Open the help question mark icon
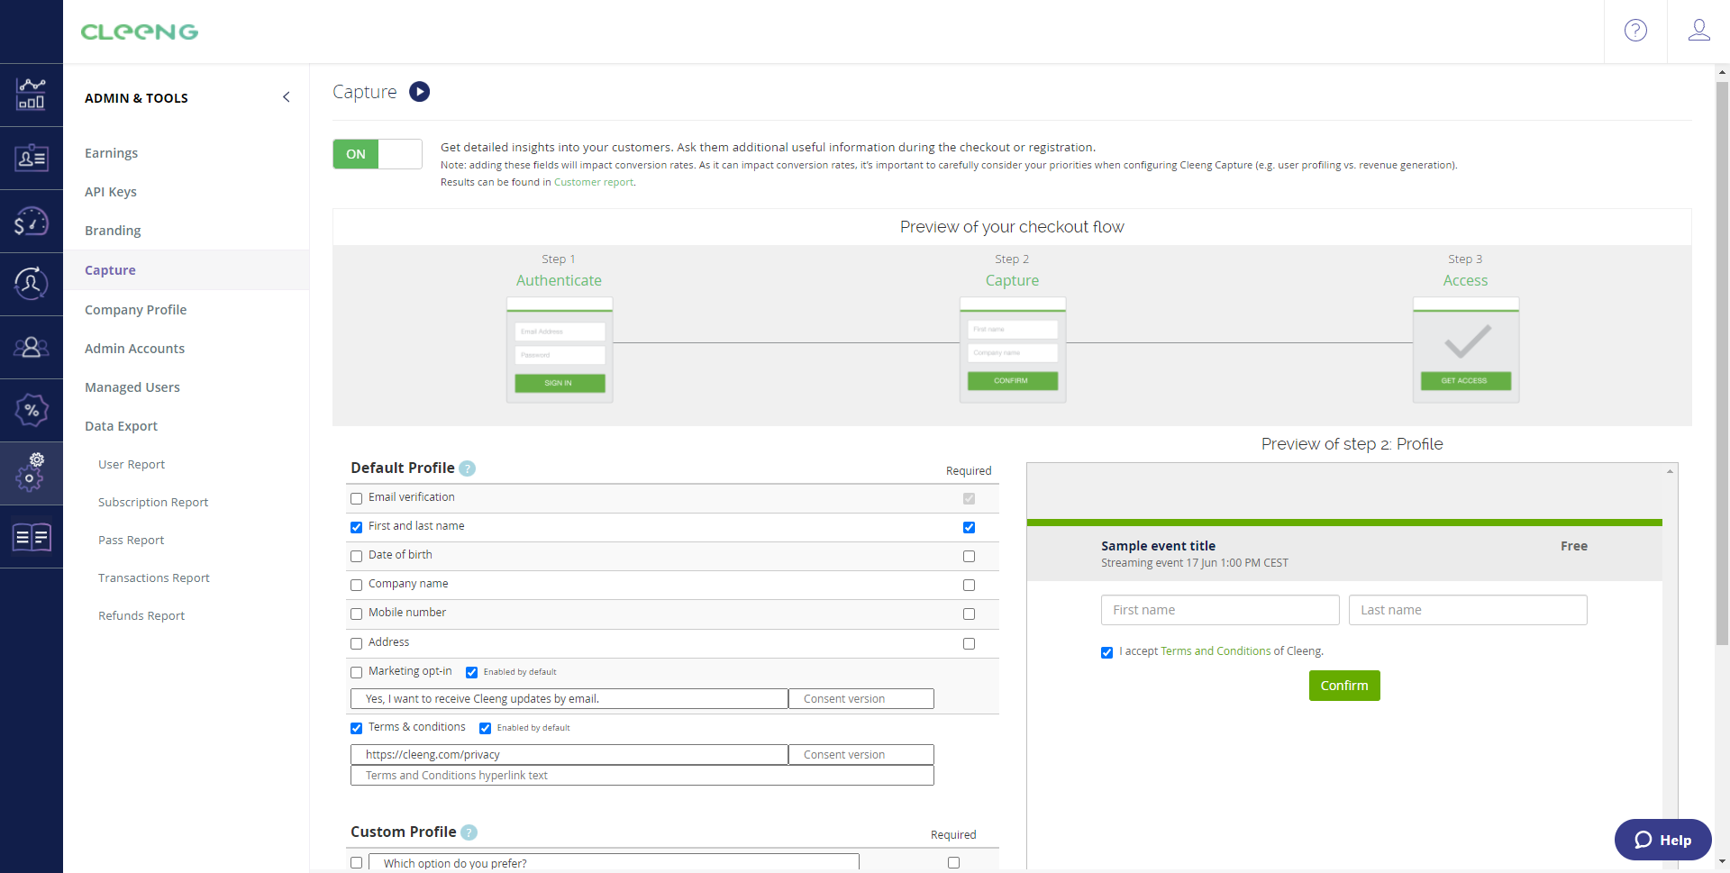This screenshot has width=1730, height=873. (1635, 31)
